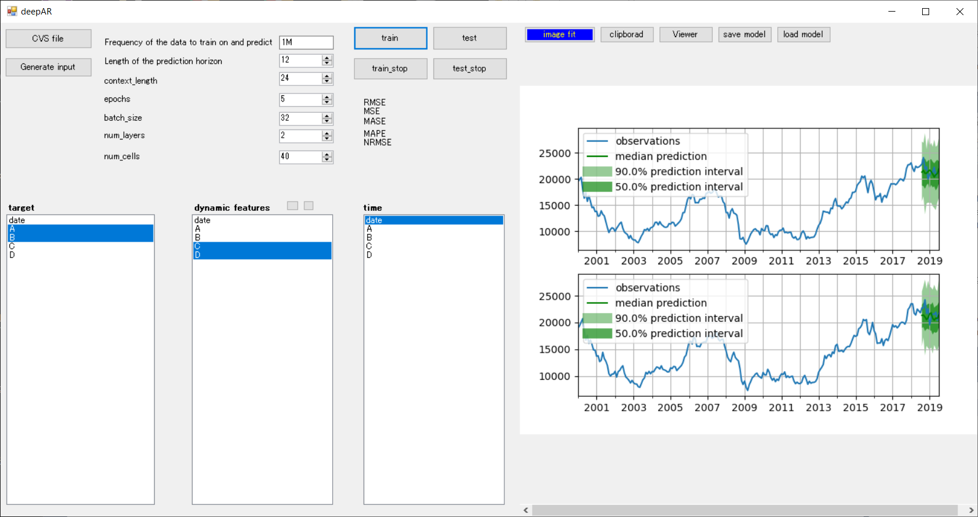
Task: Decrease num_layers with down arrow
Action: click(x=327, y=139)
